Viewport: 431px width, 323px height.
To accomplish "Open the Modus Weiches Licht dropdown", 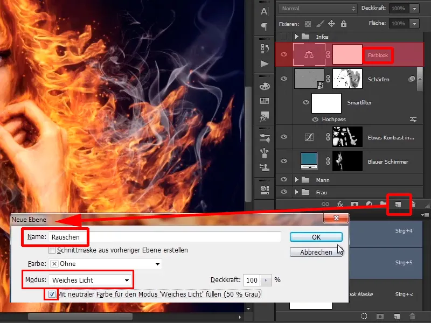I will [x=91, y=280].
